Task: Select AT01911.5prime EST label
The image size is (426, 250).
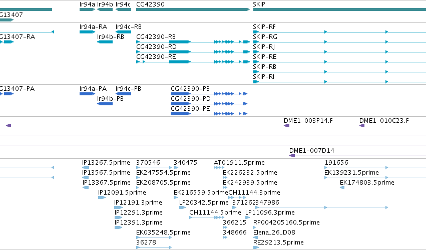Action: 239,163
